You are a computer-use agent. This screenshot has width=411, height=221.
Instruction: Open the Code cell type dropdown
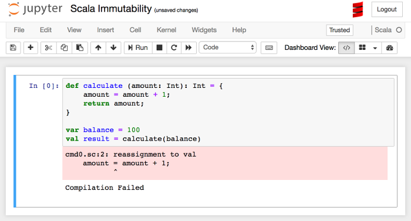tap(228, 47)
